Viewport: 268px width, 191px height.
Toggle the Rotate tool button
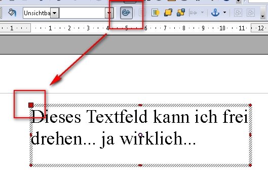(126, 13)
